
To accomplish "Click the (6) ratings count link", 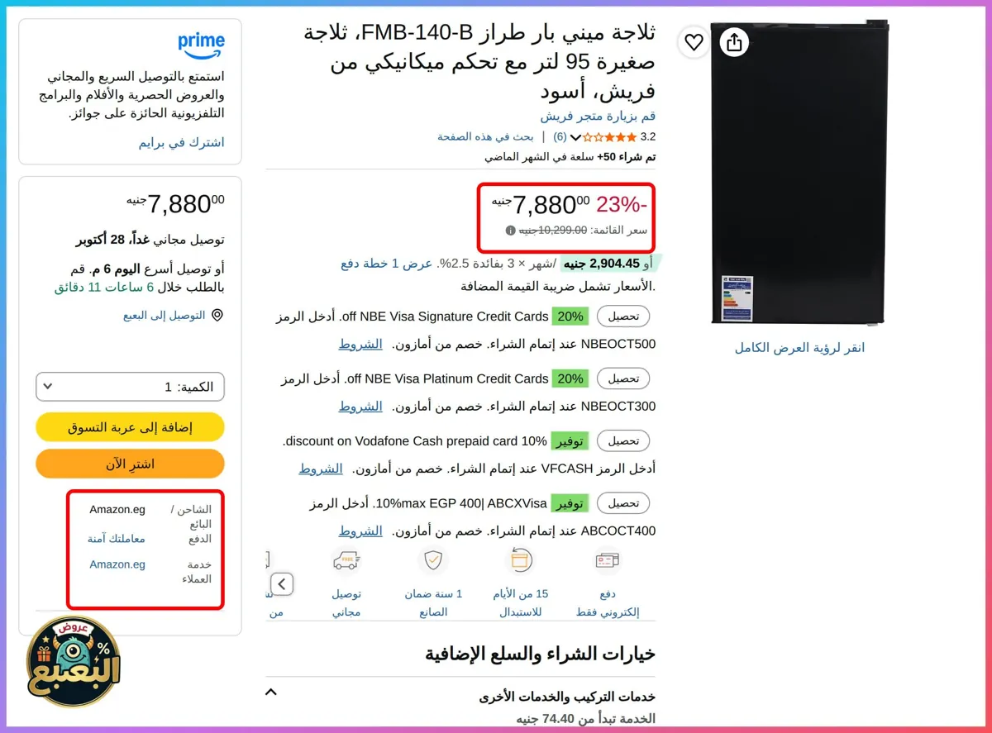I will pyautogui.click(x=560, y=137).
